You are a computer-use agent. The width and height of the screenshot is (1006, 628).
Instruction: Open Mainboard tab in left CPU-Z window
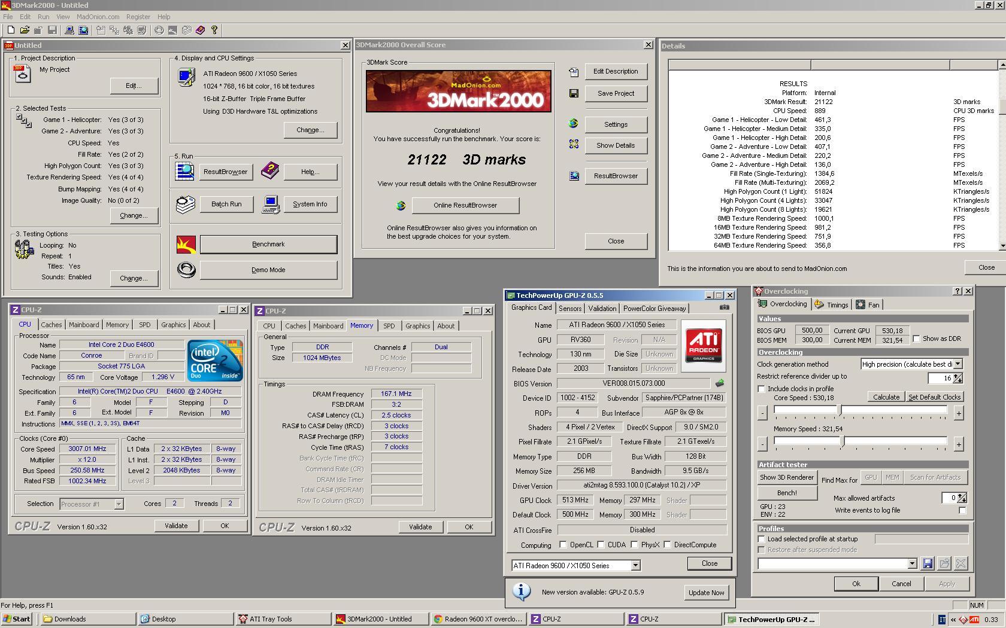point(84,325)
